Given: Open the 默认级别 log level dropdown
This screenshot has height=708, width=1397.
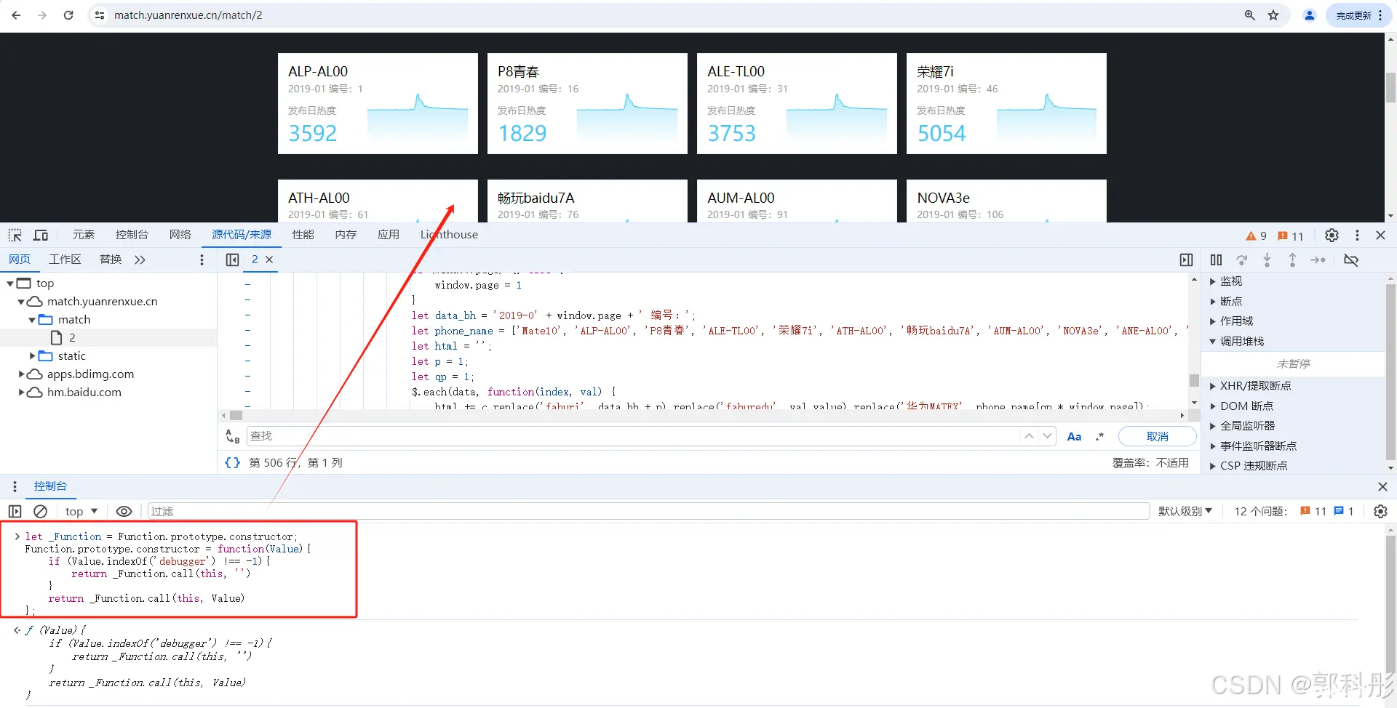Looking at the screenshot, I should tap(1185, 512).
